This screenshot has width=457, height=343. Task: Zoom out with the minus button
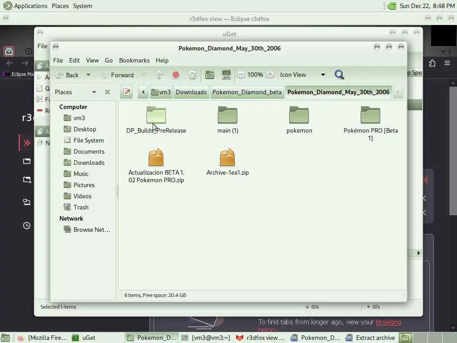click(x=241, y=75)
